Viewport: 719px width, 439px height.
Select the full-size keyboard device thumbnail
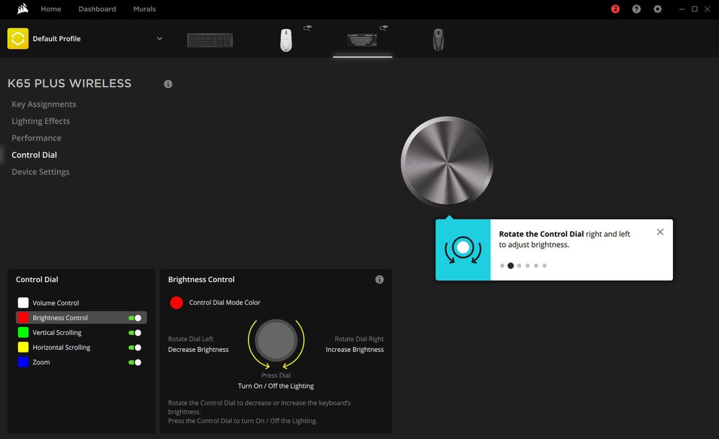pos(210,40)
